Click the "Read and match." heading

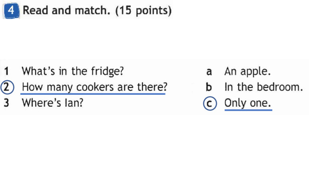click(67, 10)
